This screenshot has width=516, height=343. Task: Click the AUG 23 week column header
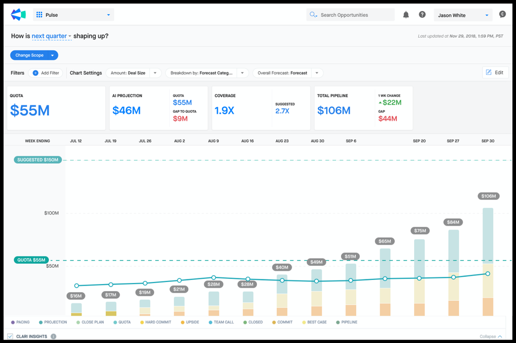click(282, 141)
